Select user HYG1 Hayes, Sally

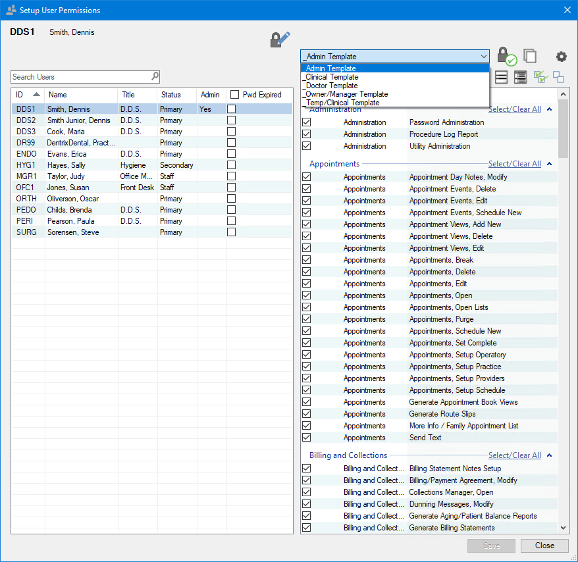pos(66,165)
